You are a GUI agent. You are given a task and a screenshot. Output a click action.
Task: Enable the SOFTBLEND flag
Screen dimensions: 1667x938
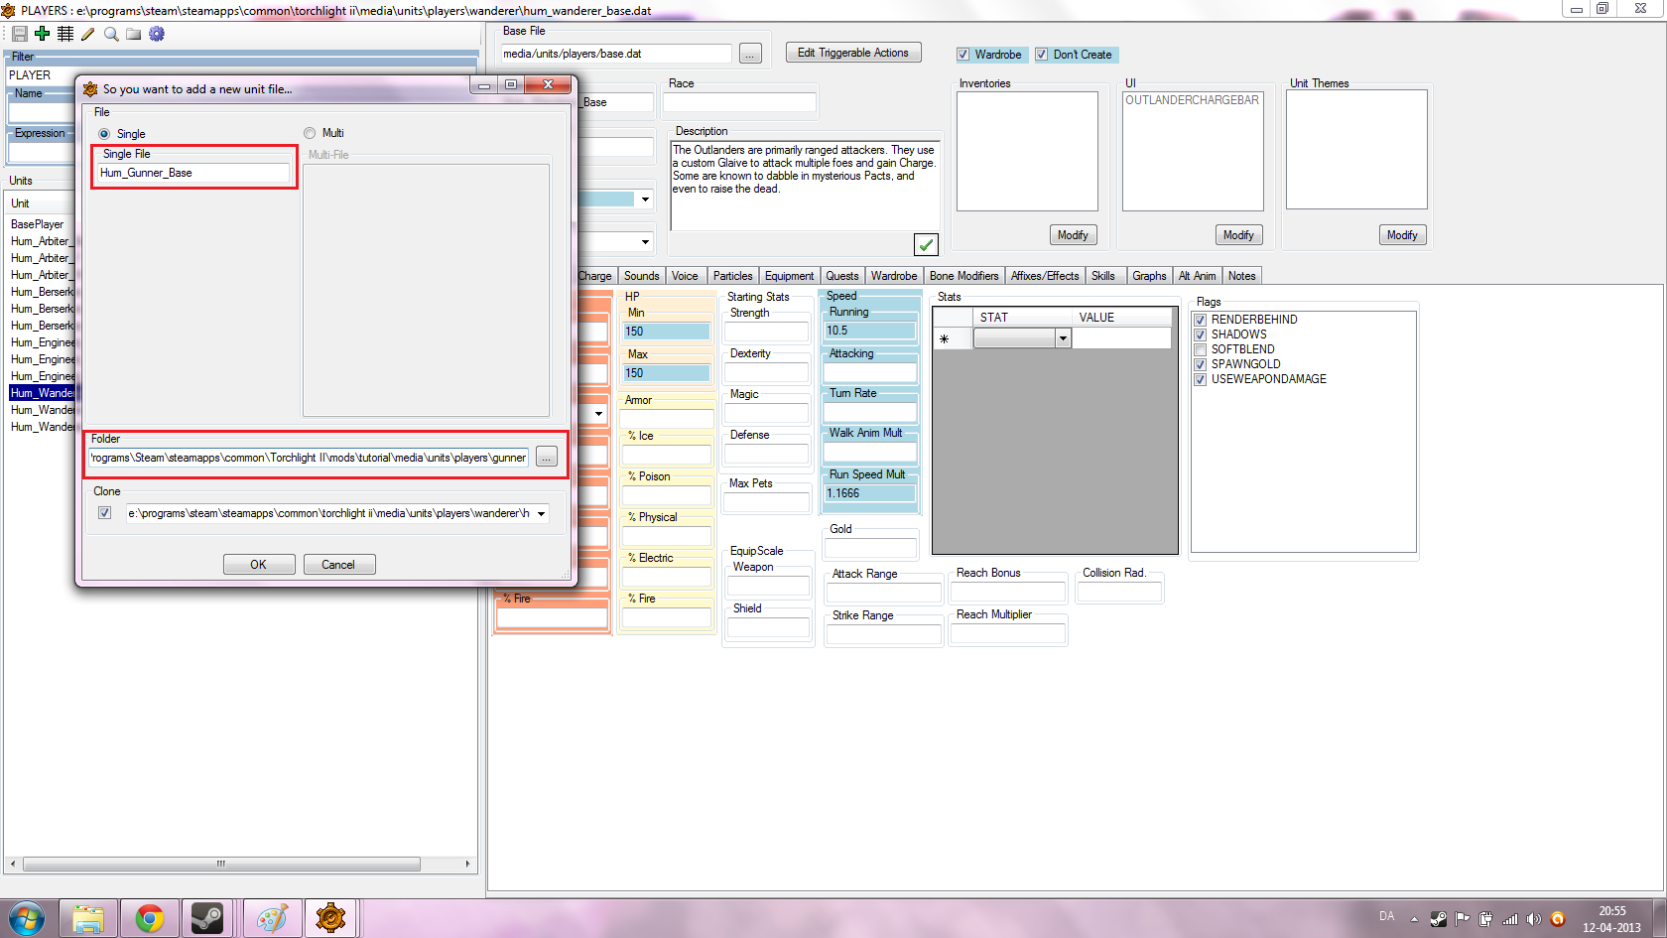1201,349
